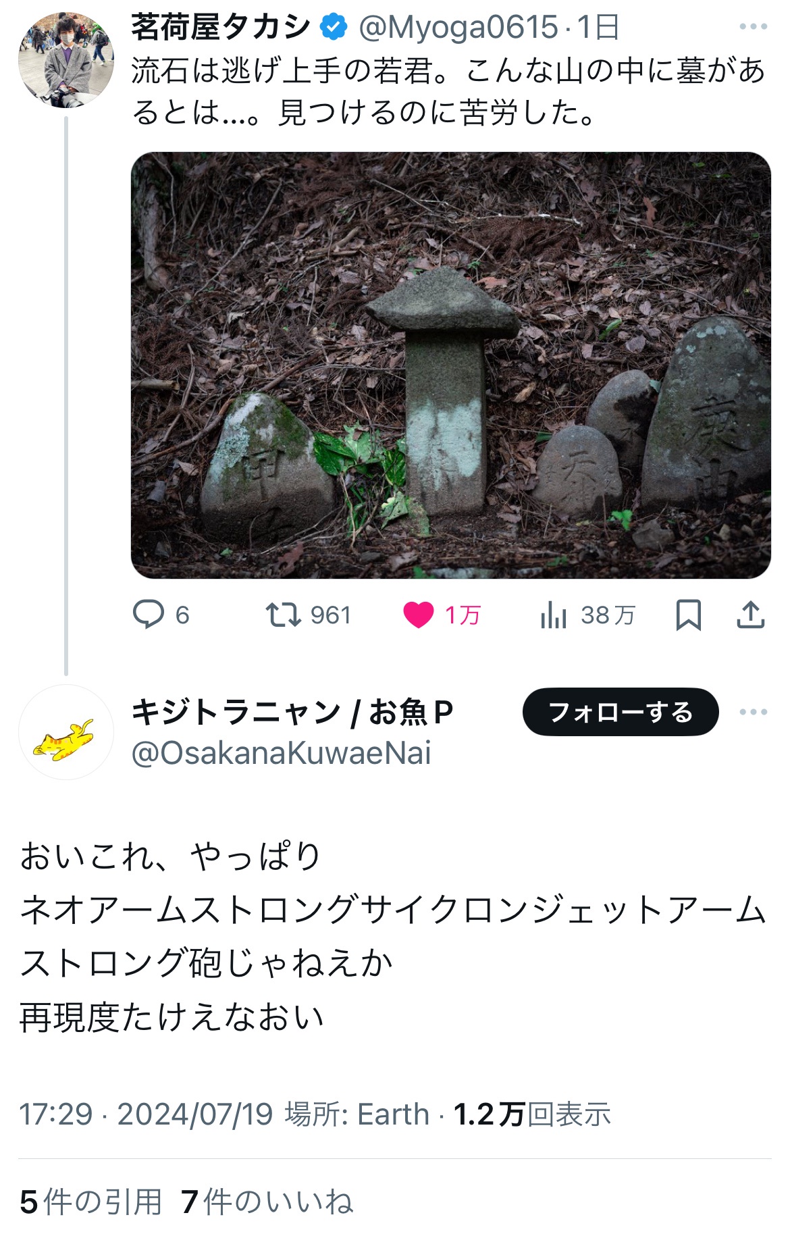This screenshot has height=1236, width=790.
Task: View the 5件の引用 quotes list
Action: (91, 1202)
